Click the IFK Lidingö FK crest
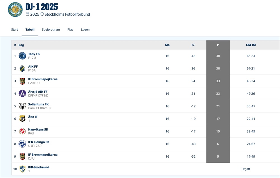This screenshot has width=280, height=178. 22,144
